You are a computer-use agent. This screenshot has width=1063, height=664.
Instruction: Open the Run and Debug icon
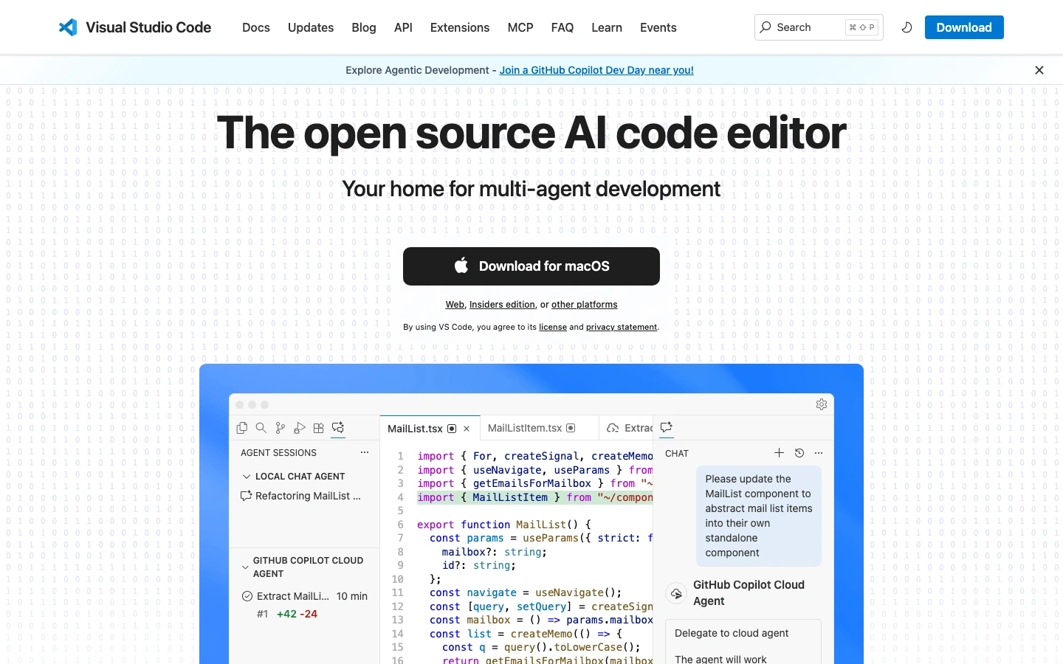tap(299, 428)
